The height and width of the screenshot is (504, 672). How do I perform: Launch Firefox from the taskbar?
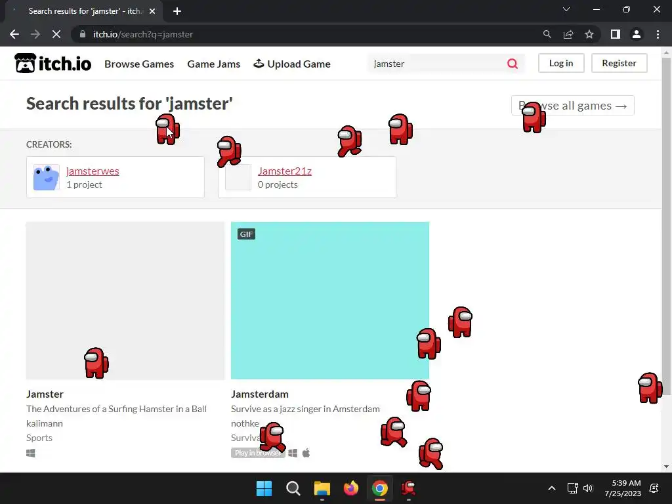pos(351,488)
